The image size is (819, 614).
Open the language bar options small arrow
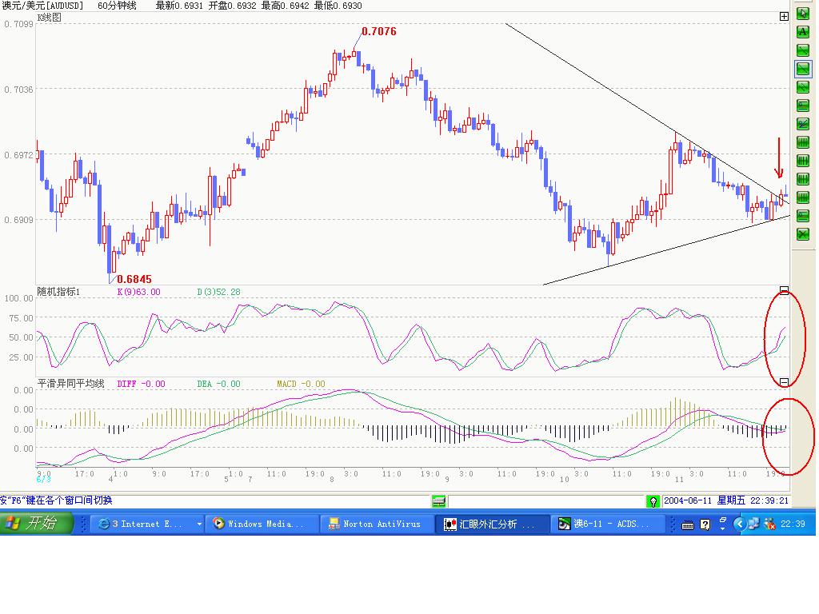point(723,528)
